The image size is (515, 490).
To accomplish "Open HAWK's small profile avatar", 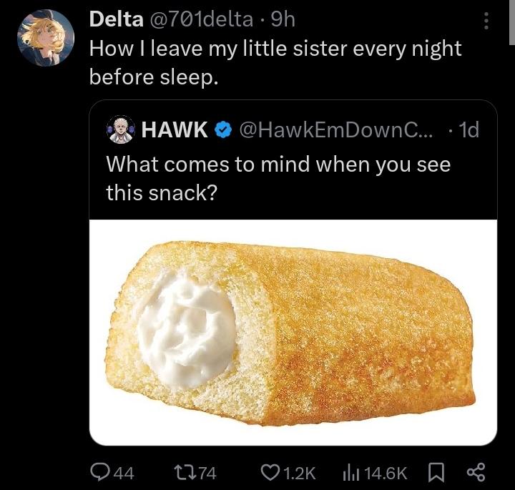I will (120, 130).
